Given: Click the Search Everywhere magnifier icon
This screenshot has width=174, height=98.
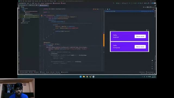Looking at the screenshot, I should coord(151,3).
